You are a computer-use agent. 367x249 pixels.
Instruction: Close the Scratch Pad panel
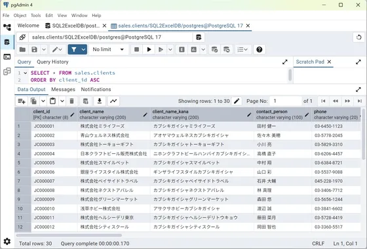(329, 62)
